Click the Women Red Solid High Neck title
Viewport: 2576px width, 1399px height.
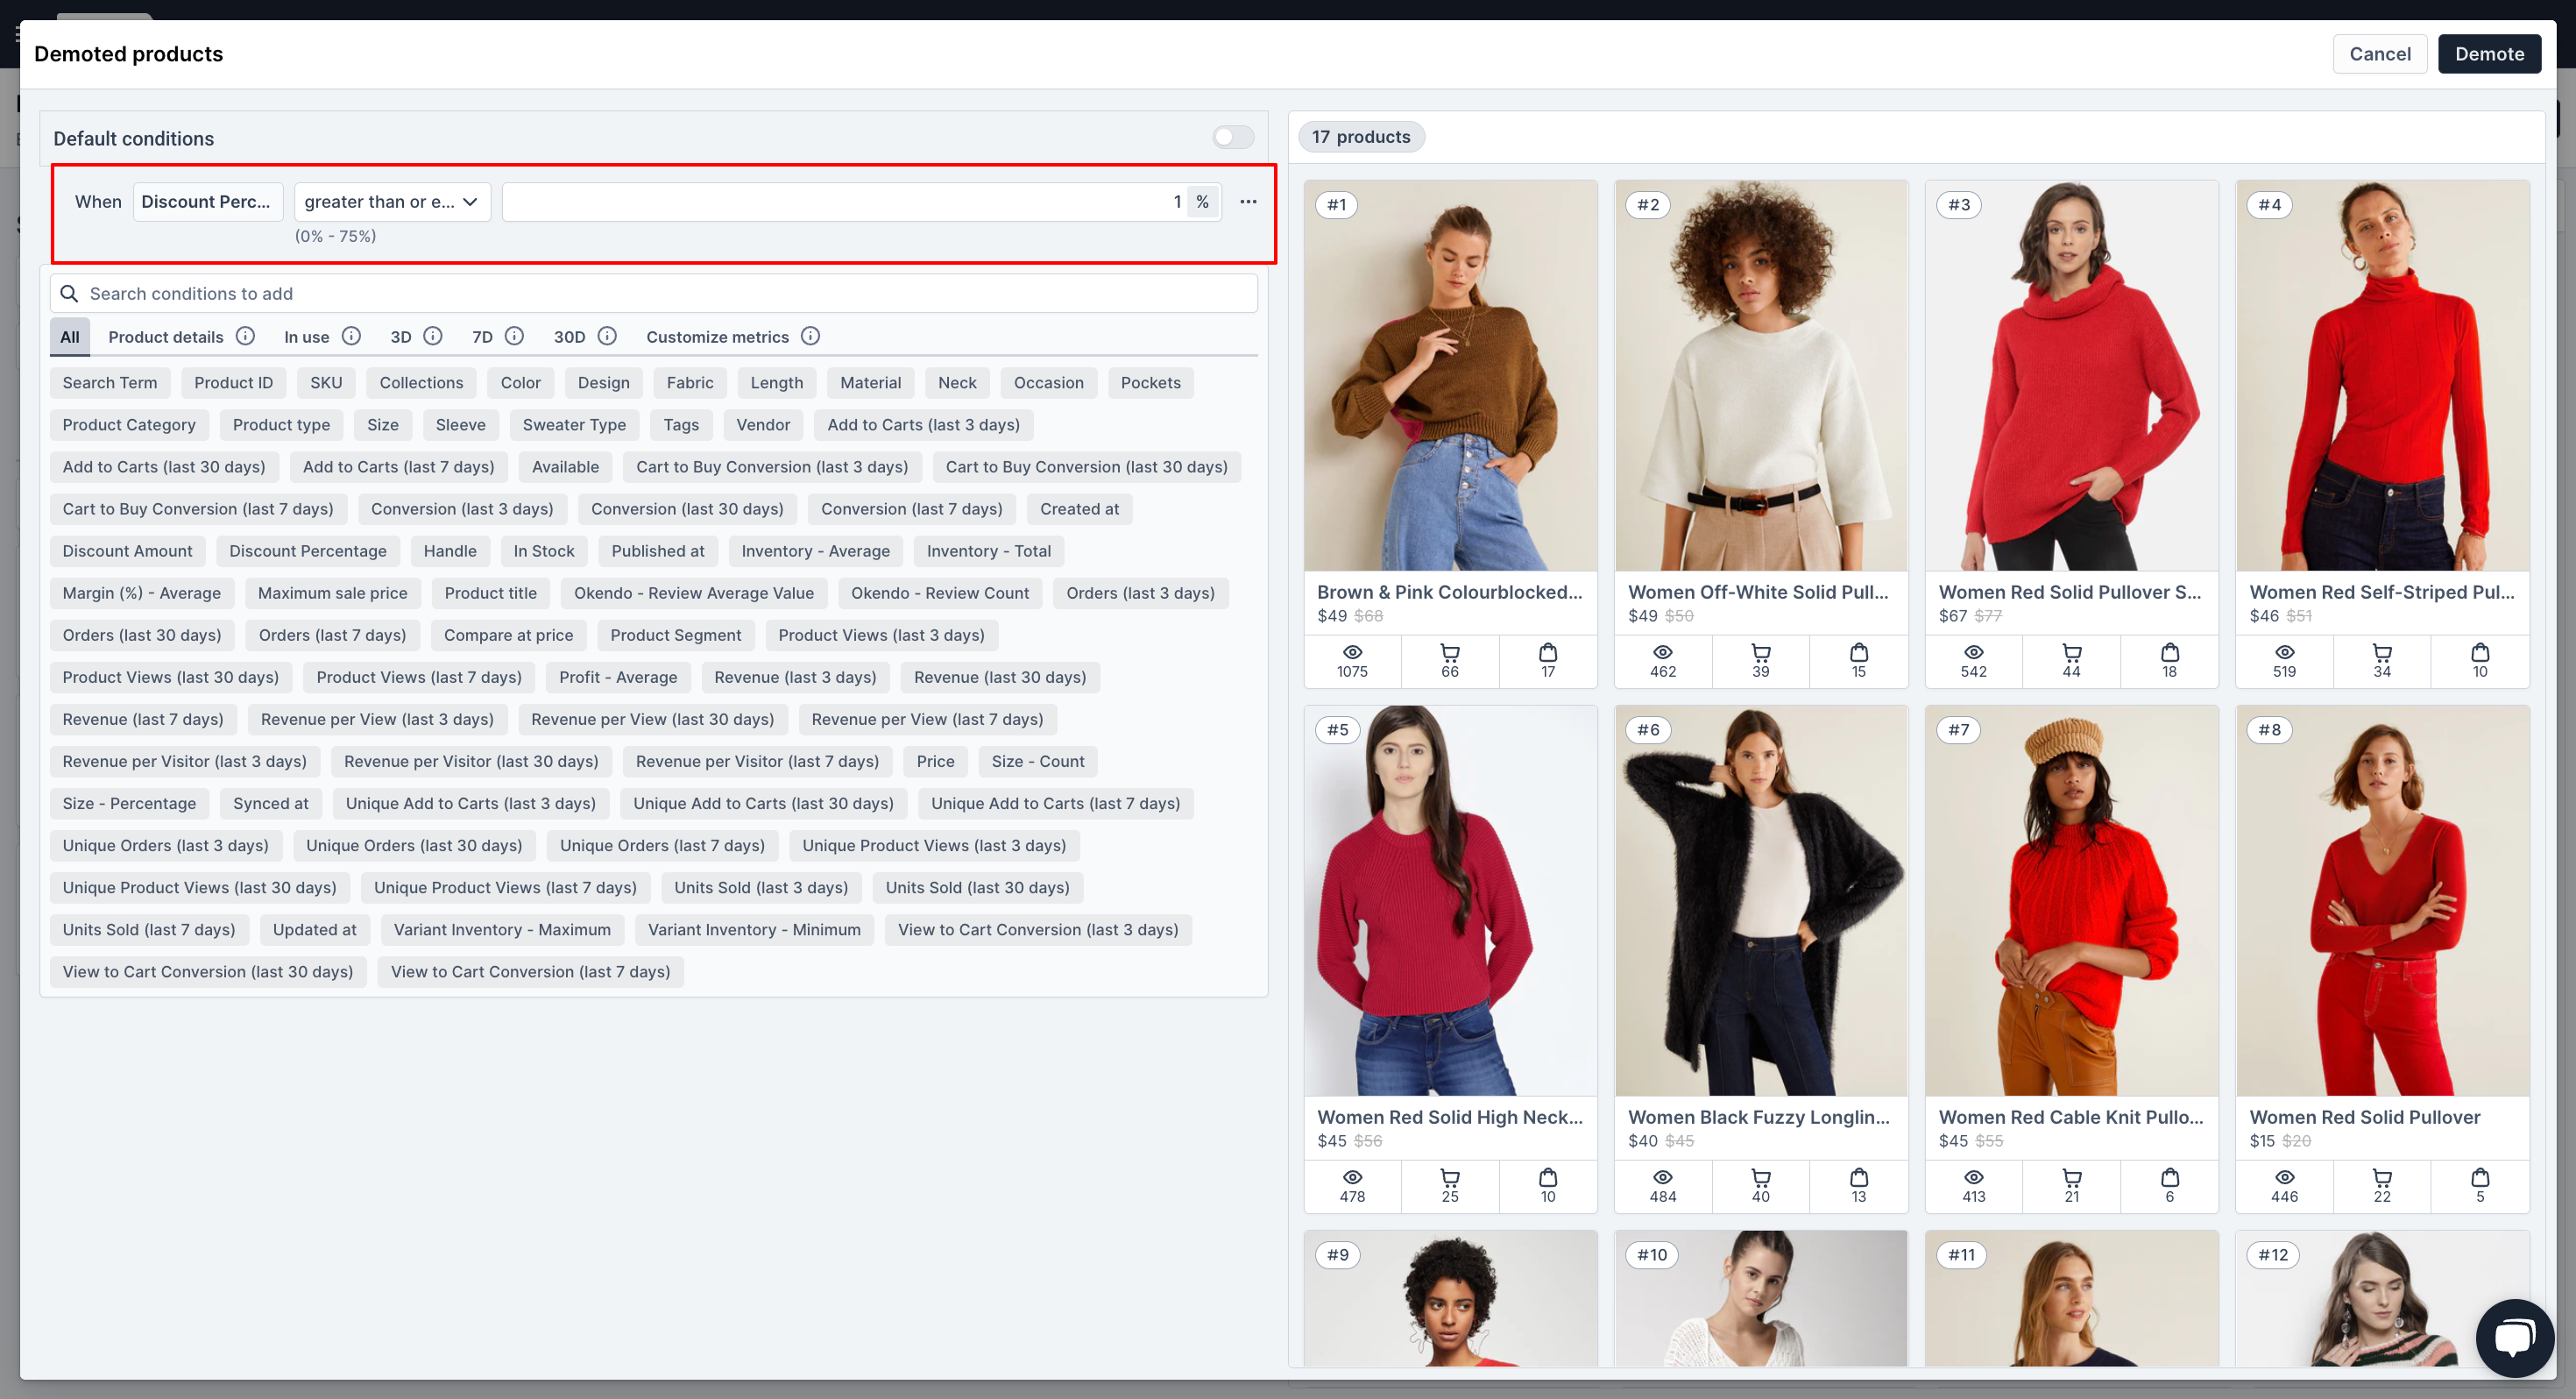coord(1449,1117)
